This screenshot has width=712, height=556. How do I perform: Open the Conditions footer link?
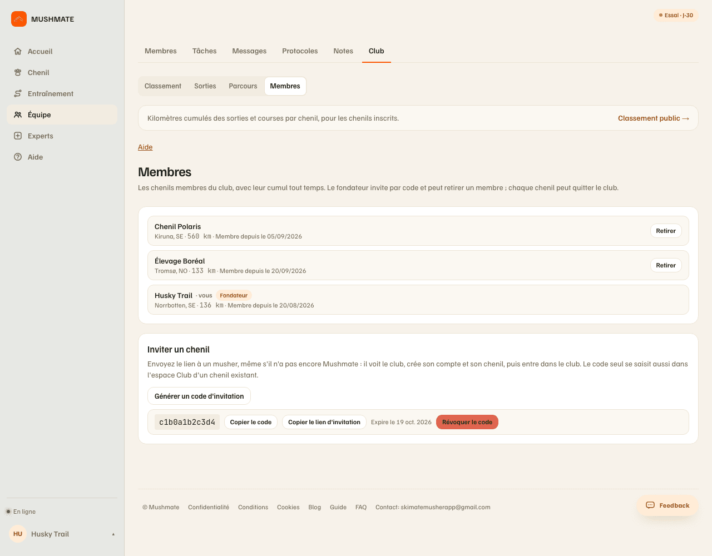click(253, 507)
